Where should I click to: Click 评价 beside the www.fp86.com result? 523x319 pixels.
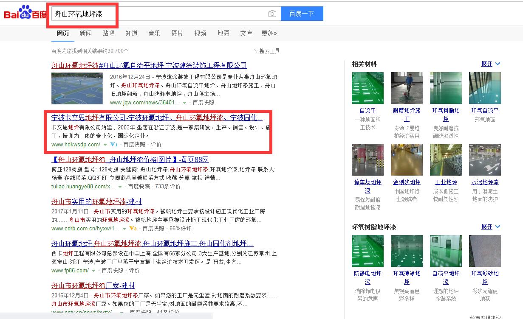coord(134,271)
